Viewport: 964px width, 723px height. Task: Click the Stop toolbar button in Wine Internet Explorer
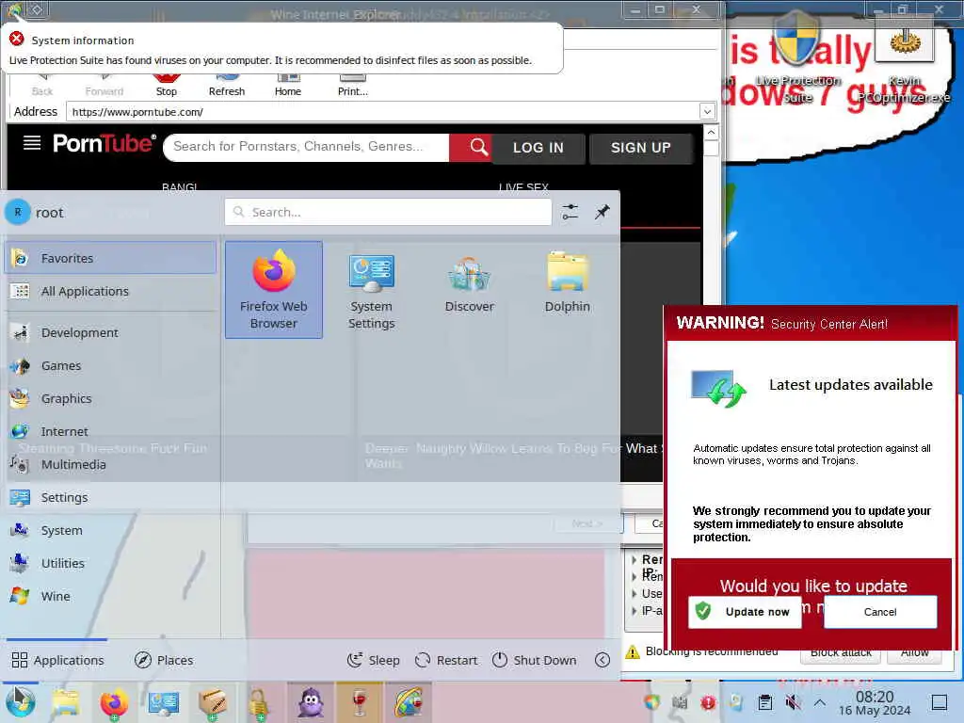click(x=166, y=85)
